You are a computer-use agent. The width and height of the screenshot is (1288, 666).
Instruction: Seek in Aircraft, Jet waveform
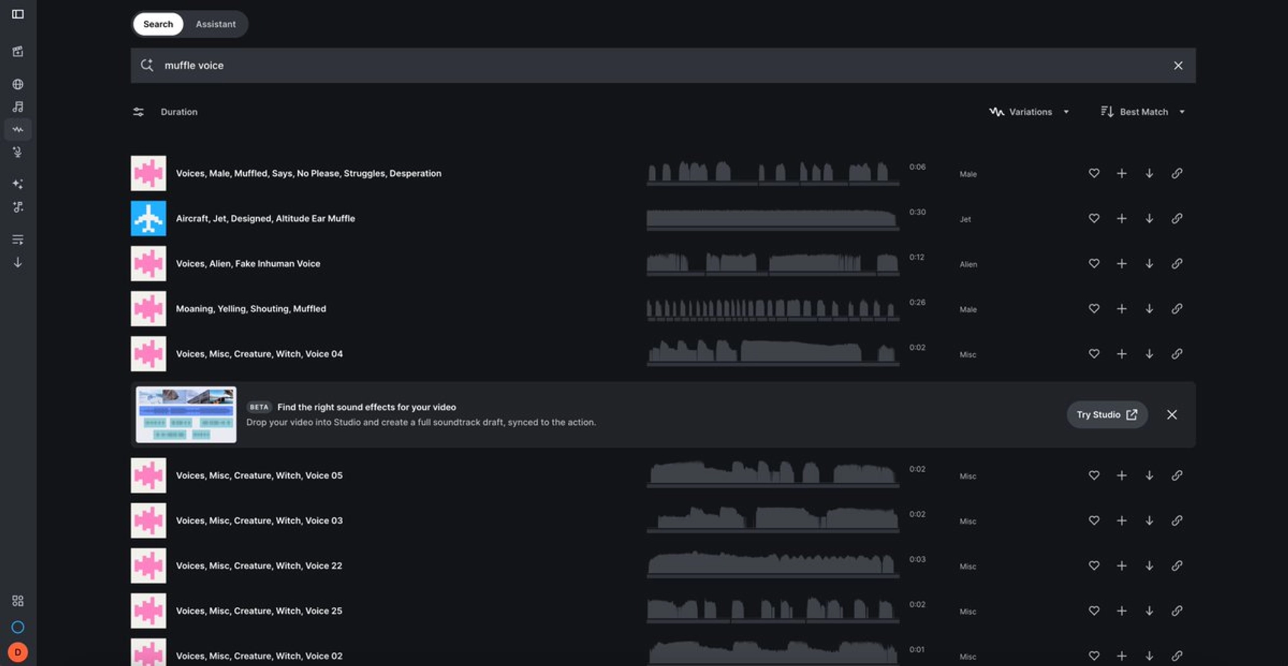click(x=773, y=218)
